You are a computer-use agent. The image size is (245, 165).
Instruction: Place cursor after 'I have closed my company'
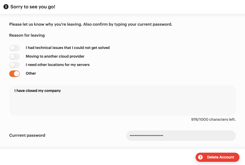coord(61,91)
